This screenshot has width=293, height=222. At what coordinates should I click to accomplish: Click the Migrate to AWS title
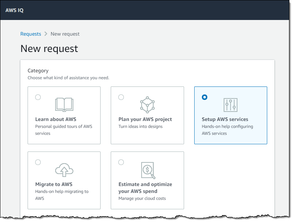click(54, 185)
